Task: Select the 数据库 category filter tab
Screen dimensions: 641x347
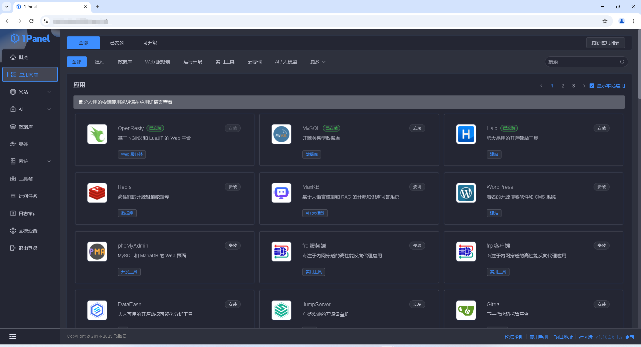Action: pyautogui.click(x=125, y=62)
